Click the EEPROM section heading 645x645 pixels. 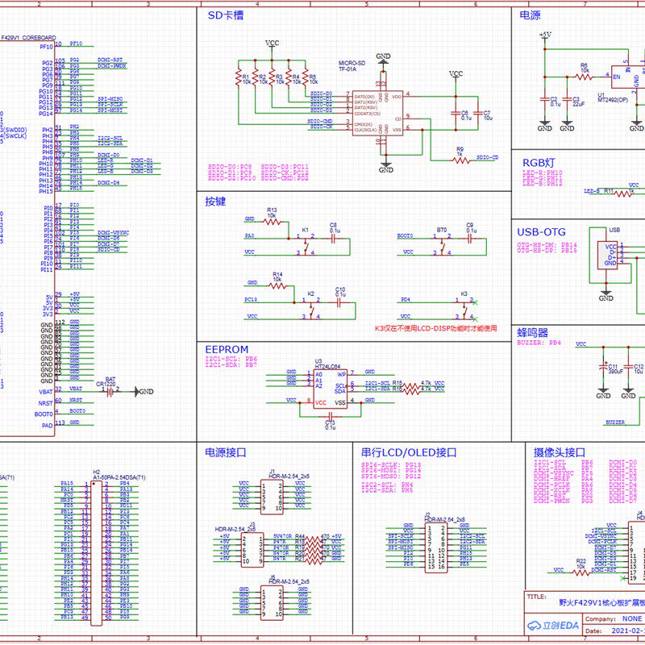(227, 350)
